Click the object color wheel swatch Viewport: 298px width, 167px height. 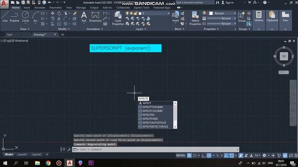point(204,13)
